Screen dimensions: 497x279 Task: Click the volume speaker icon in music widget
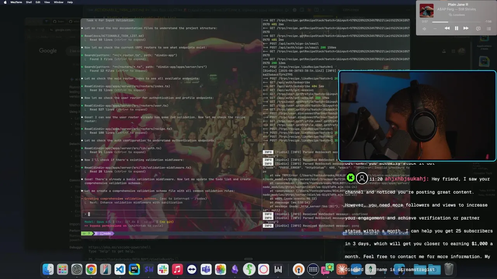coord(424,29)
